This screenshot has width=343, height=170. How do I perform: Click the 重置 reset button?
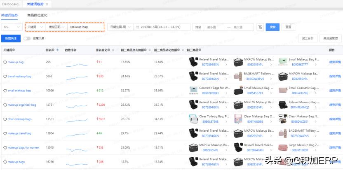[x=288, y=27]
